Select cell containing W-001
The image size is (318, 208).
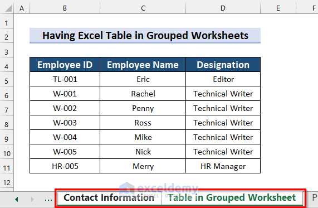(x=65, y=94)
